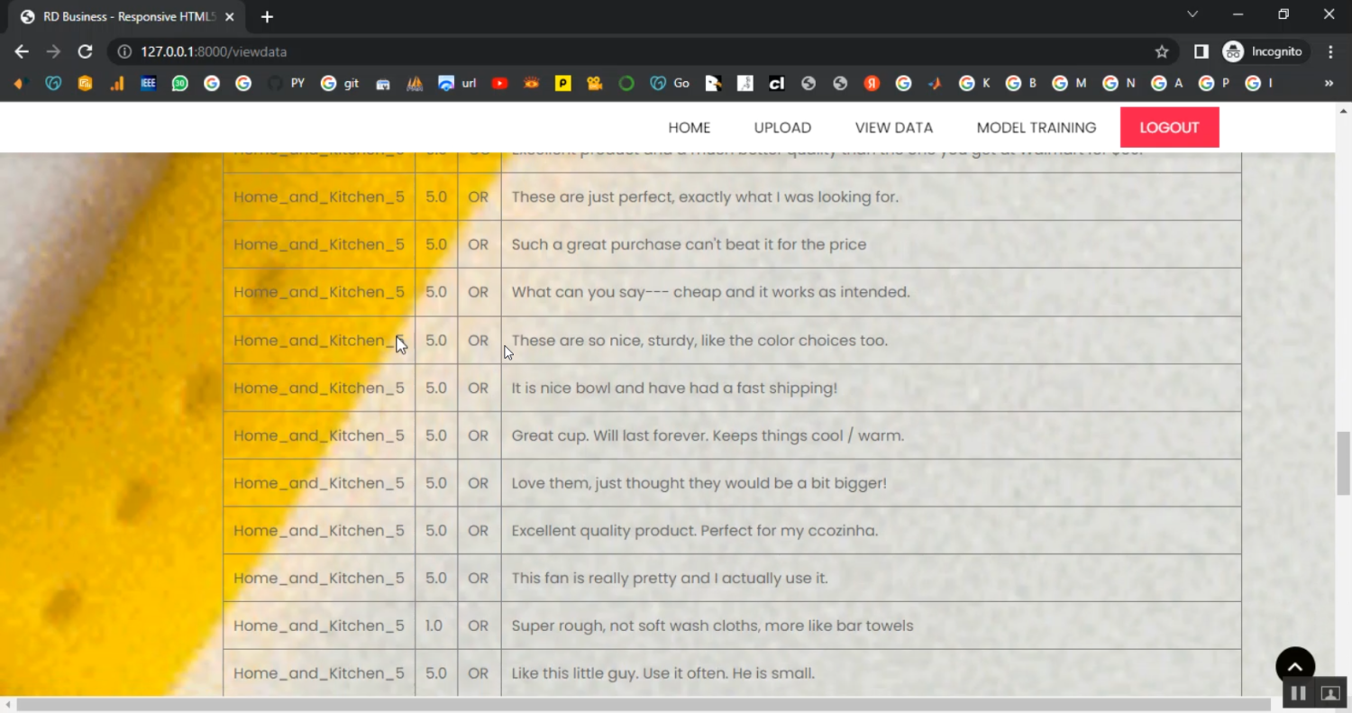Open the tab search dropdown arrow
The image size is (1352, 713).
point(1192,14)
